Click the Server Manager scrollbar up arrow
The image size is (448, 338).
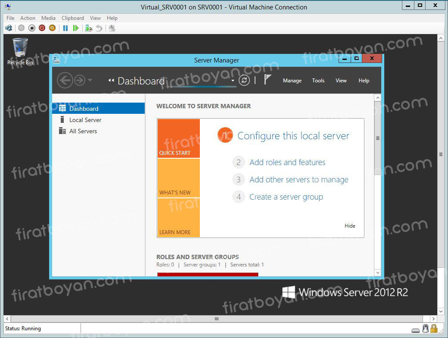378,97
